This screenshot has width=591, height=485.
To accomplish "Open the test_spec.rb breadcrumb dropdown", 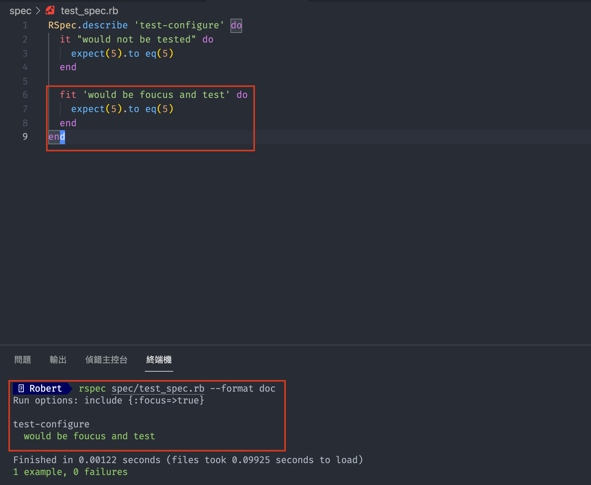I will click(89, 11).
